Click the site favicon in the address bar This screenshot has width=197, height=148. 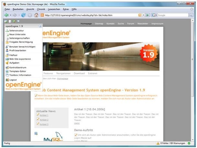click(42, 15)
